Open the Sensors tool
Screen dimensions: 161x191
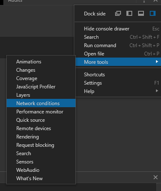click(x=41, y=162)
